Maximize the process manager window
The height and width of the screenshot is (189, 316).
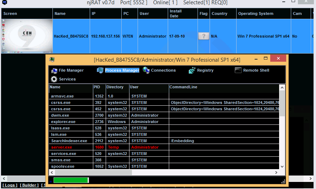coord(266,59)
